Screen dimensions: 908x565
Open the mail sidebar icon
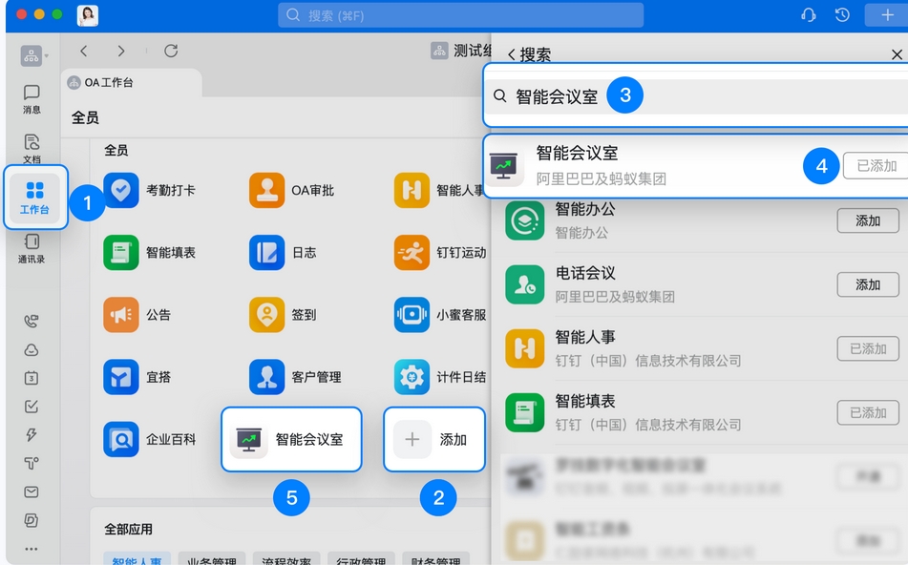click(x=32, y=492)
